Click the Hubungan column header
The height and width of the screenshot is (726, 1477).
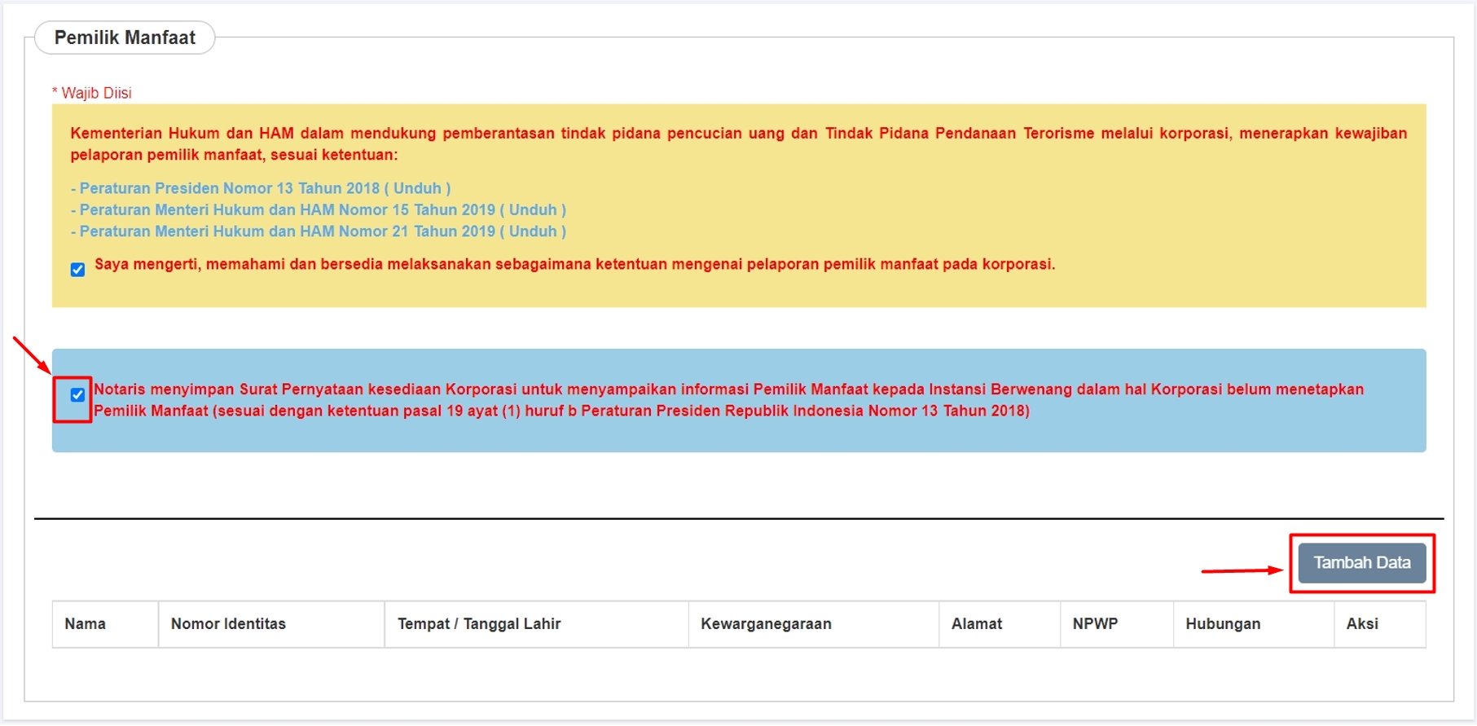[1223, 624]
